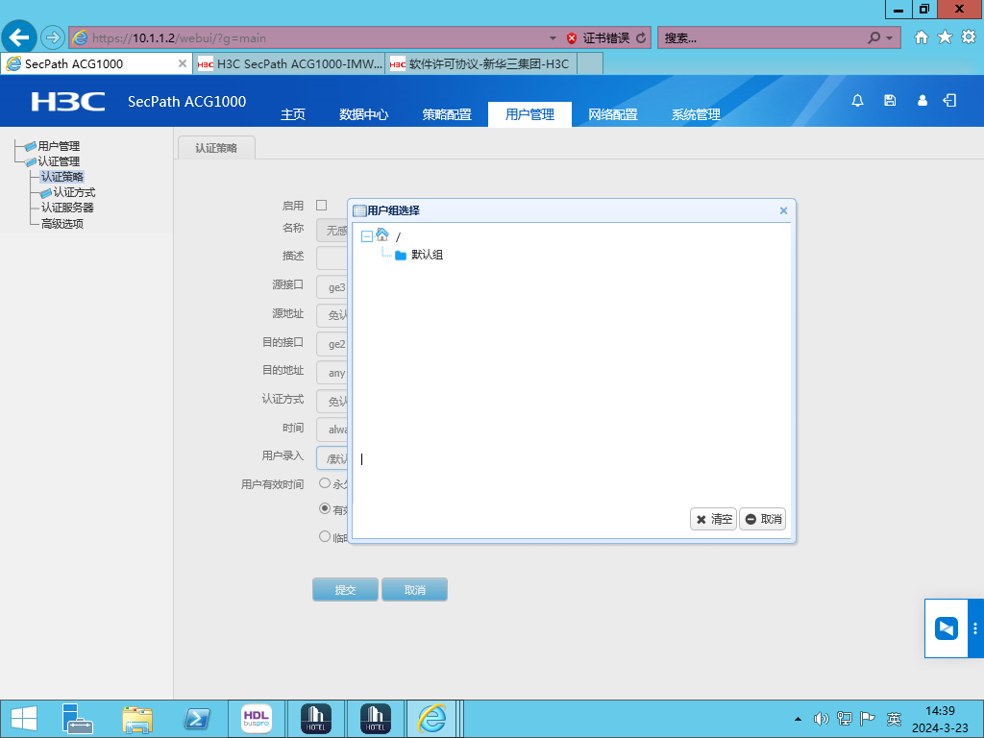
Task: Open the 认证方式 dropdown field
Action: (x=332, y=401)
